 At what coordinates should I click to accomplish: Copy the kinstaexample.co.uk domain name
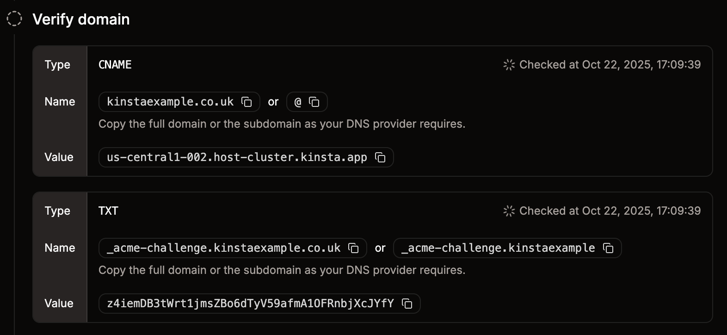(247, 102)
